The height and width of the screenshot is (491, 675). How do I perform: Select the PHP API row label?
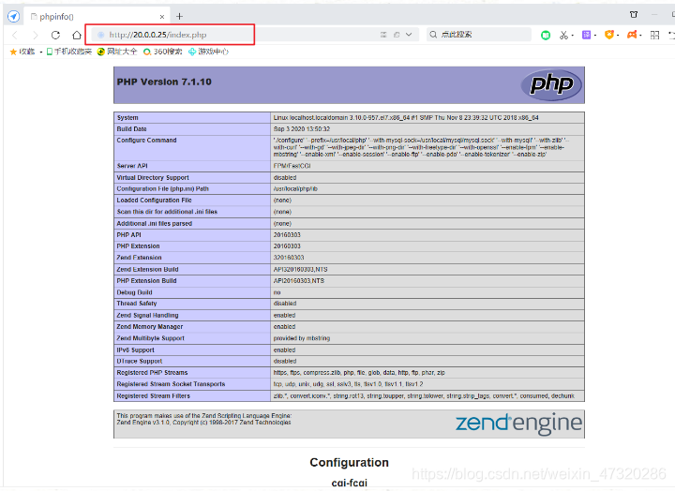[x=128, y=234]
